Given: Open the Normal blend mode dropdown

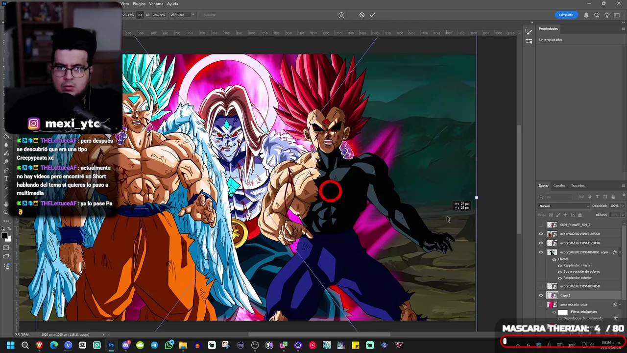Looking at the screenshot, I should tap(563, 206).
